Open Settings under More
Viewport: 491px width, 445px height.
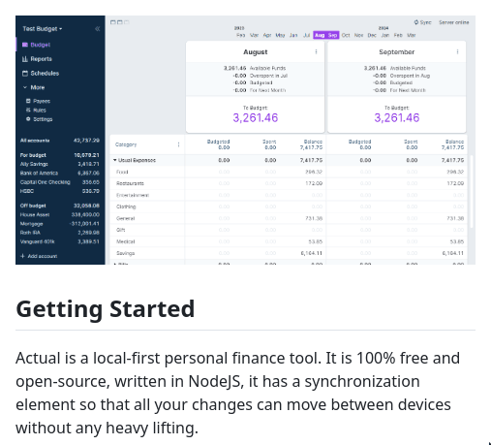point(39,119)
